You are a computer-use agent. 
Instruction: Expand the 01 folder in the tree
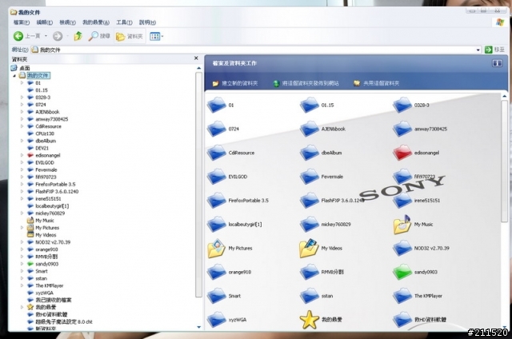22,83
